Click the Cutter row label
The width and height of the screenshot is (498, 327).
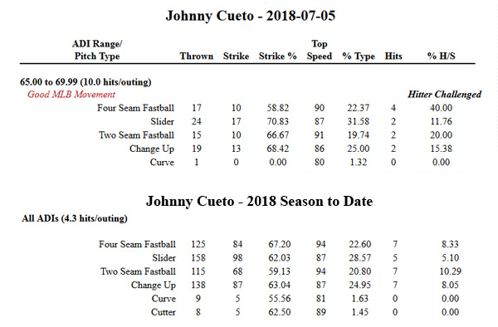coord(164,312)
